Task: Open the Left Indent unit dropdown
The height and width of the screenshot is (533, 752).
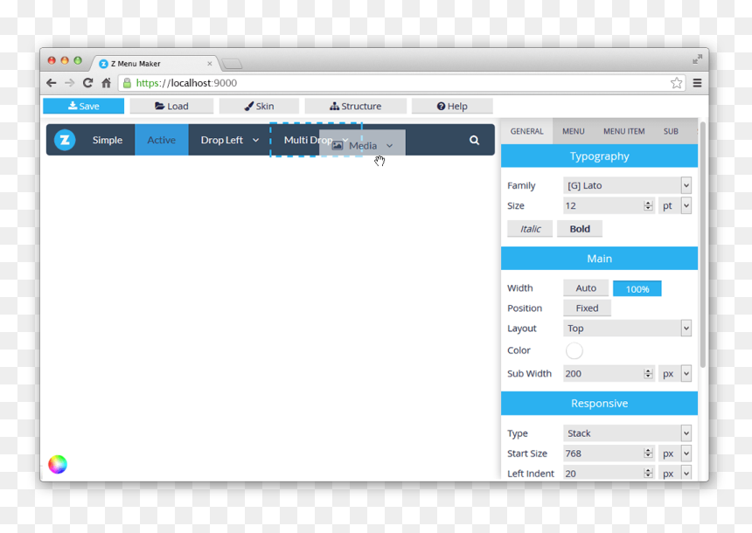Action: [675, 473]
